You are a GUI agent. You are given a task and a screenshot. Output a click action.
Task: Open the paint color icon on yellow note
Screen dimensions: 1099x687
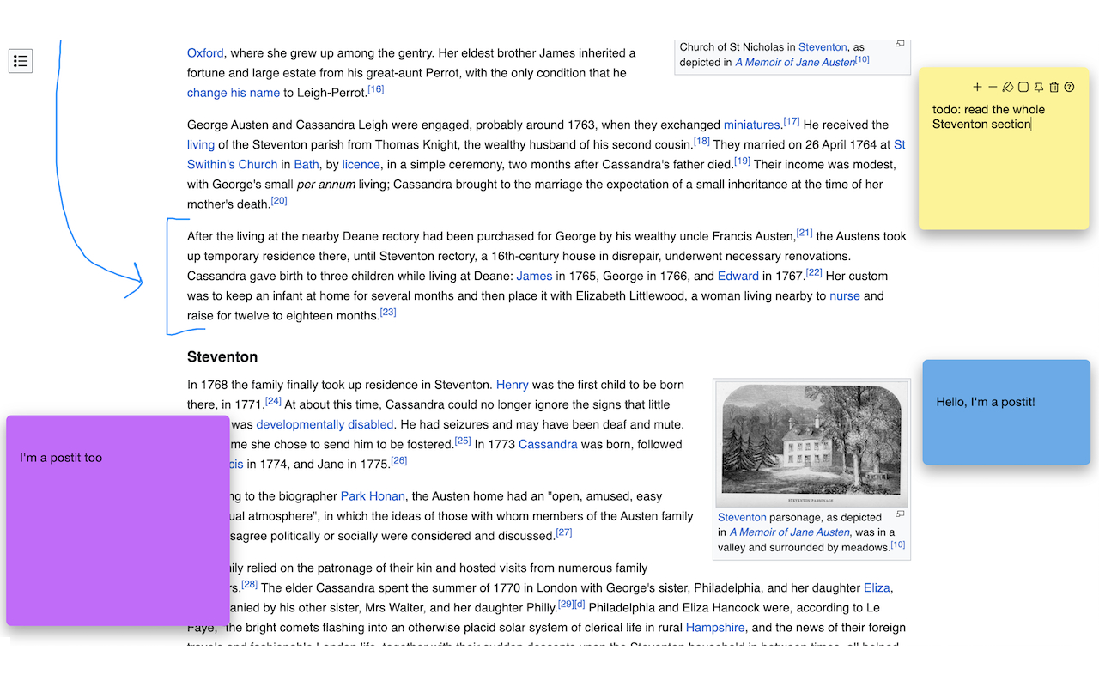pos(1008,87)
